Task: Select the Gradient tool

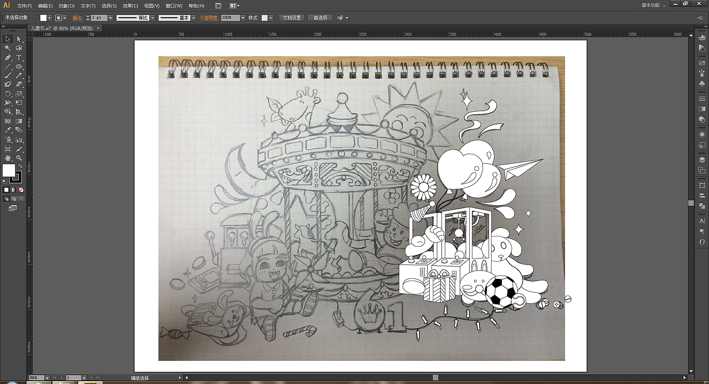Action: (19, 121)
